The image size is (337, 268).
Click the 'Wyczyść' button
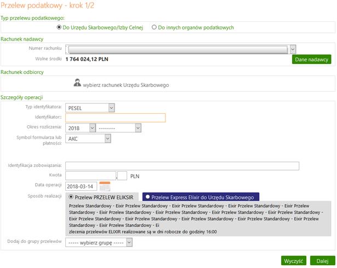point(293,261)
